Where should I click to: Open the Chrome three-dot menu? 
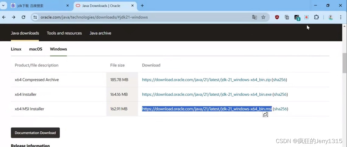tap(341, 17)
